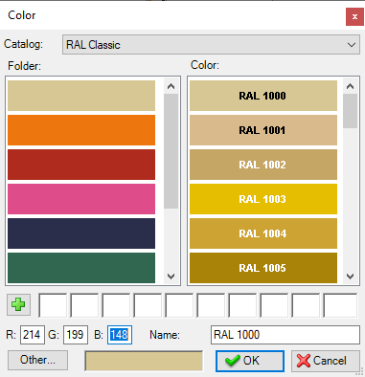Click the Folder list scroll-up arrow
365x377 pixels.
tap(171, 86)
